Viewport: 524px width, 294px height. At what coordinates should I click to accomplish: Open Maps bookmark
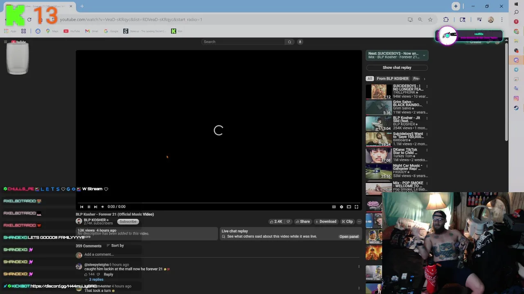click(52, 31)
